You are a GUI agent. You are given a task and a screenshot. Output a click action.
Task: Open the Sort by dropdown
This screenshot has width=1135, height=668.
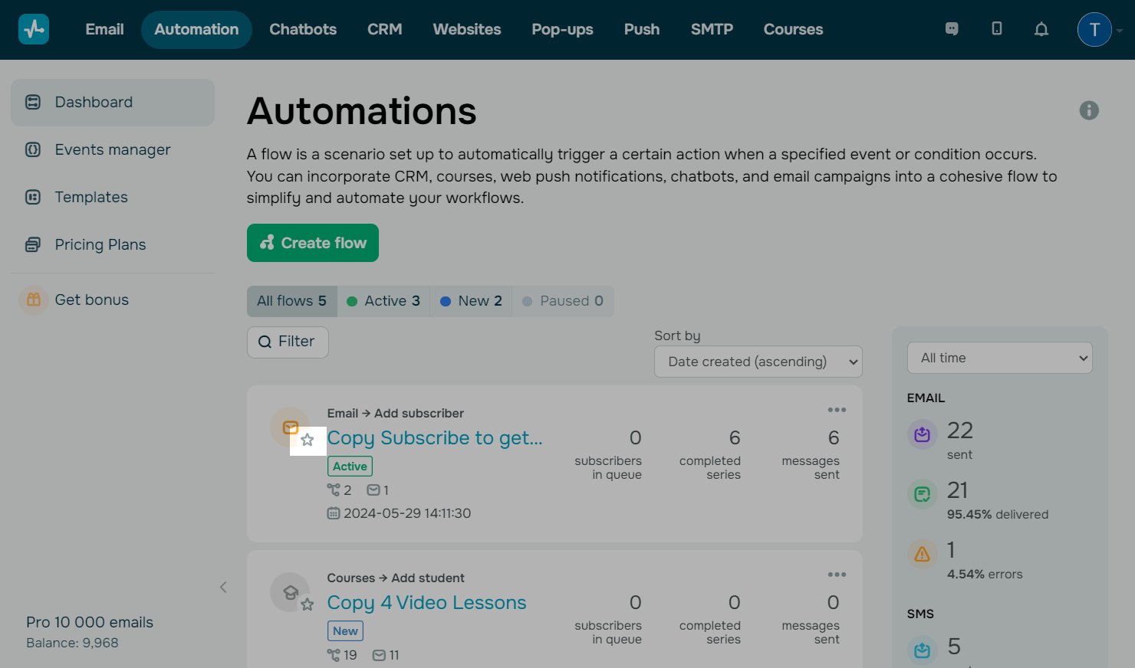click(x=758, y=362)
